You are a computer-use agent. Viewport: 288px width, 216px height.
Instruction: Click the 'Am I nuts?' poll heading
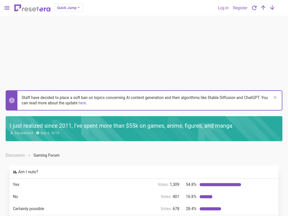(x=28, y=172)
